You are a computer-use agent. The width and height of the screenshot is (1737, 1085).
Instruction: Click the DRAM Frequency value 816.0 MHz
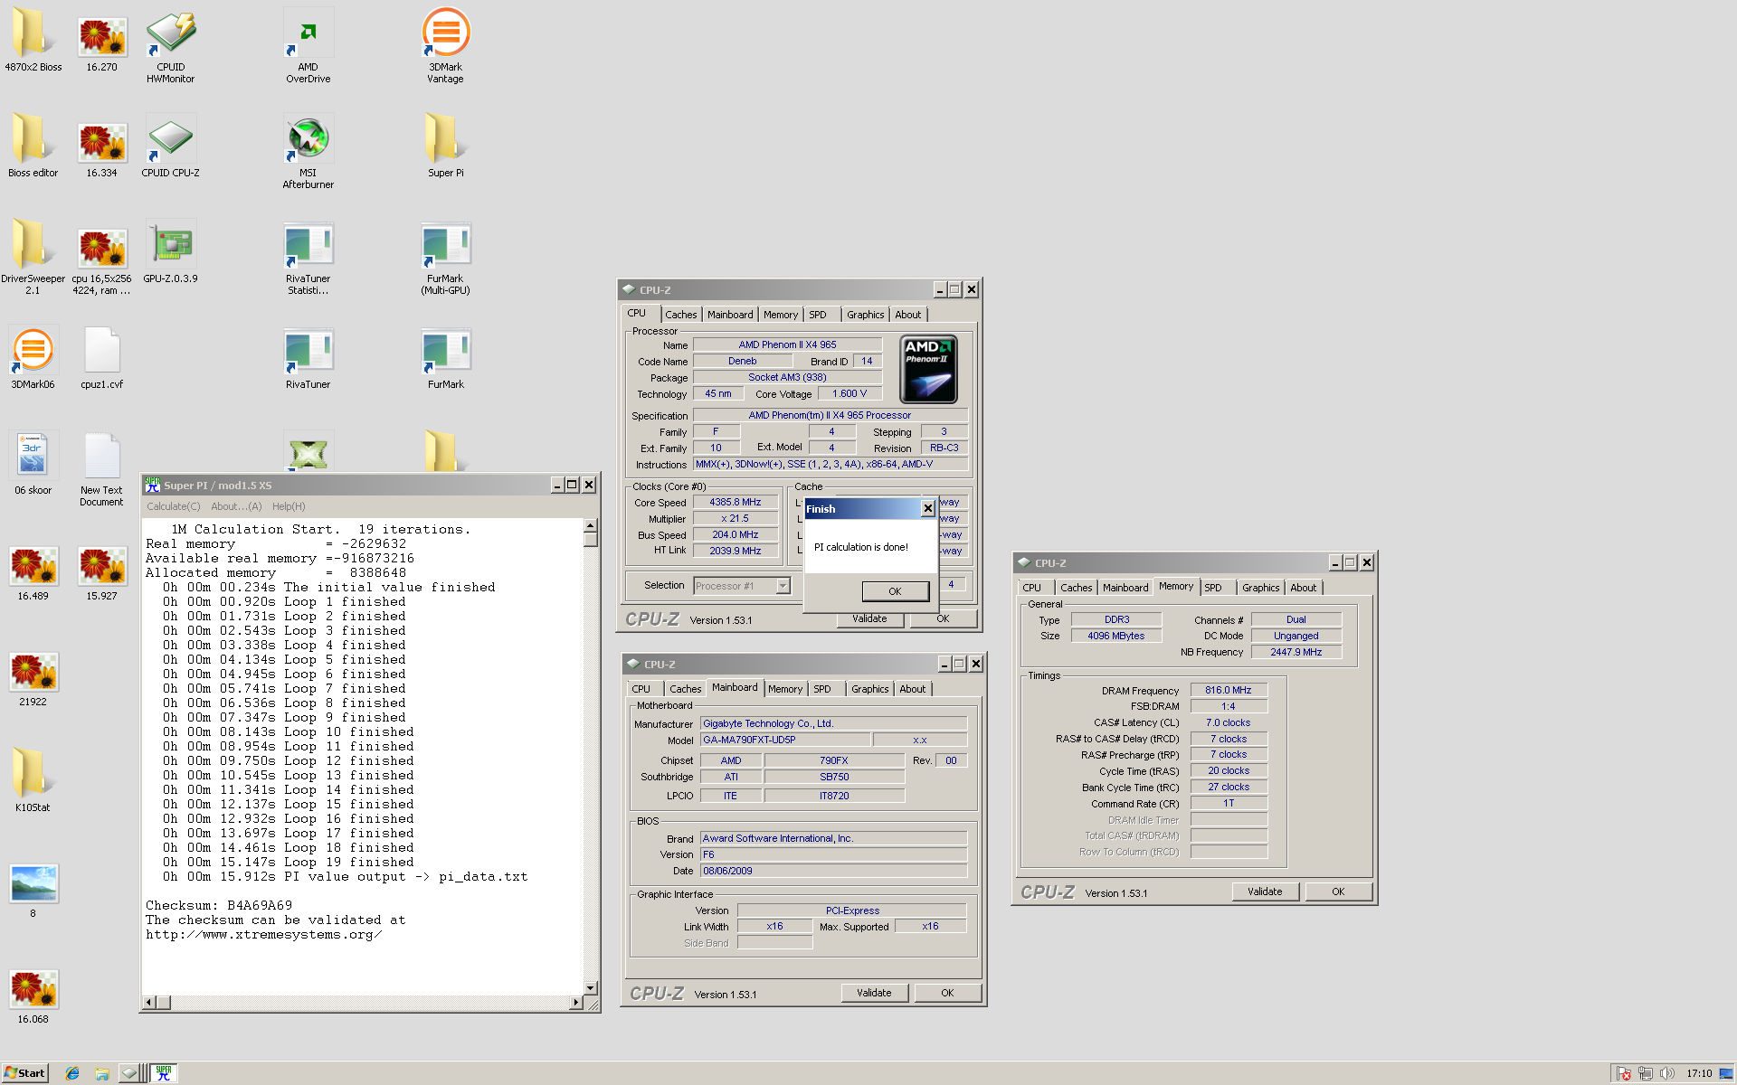(x=1229, y=691)
